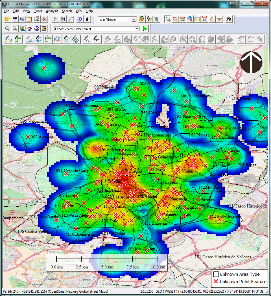271x296 pixels.
Task: Click the Unknown Area Type color swatch
Action: (216, 274)
